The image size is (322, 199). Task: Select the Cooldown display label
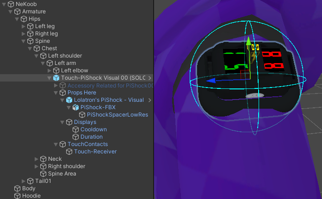point(93,129)
